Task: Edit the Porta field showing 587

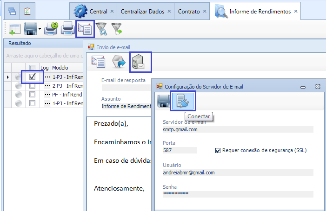Action: click(x=180, y=150)
